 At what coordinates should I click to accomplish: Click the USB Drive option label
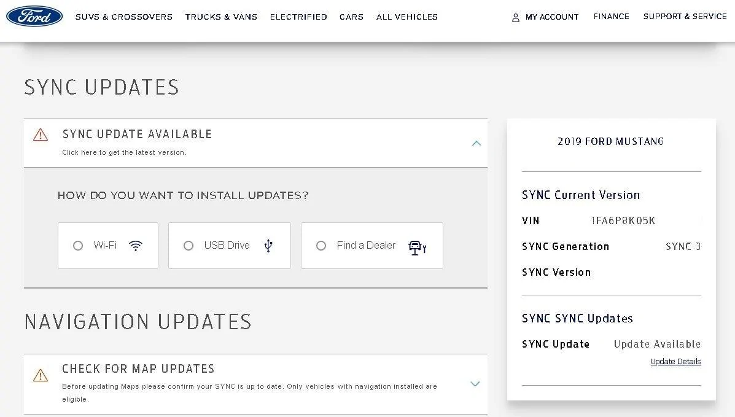(227, 245)
